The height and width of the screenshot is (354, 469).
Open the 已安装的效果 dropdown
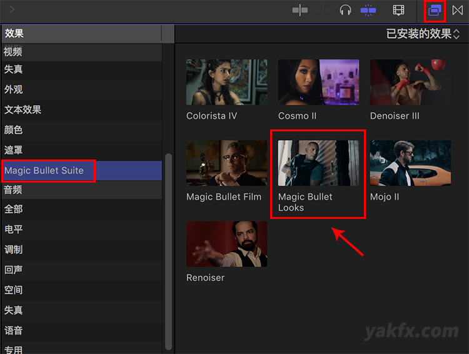423,34
